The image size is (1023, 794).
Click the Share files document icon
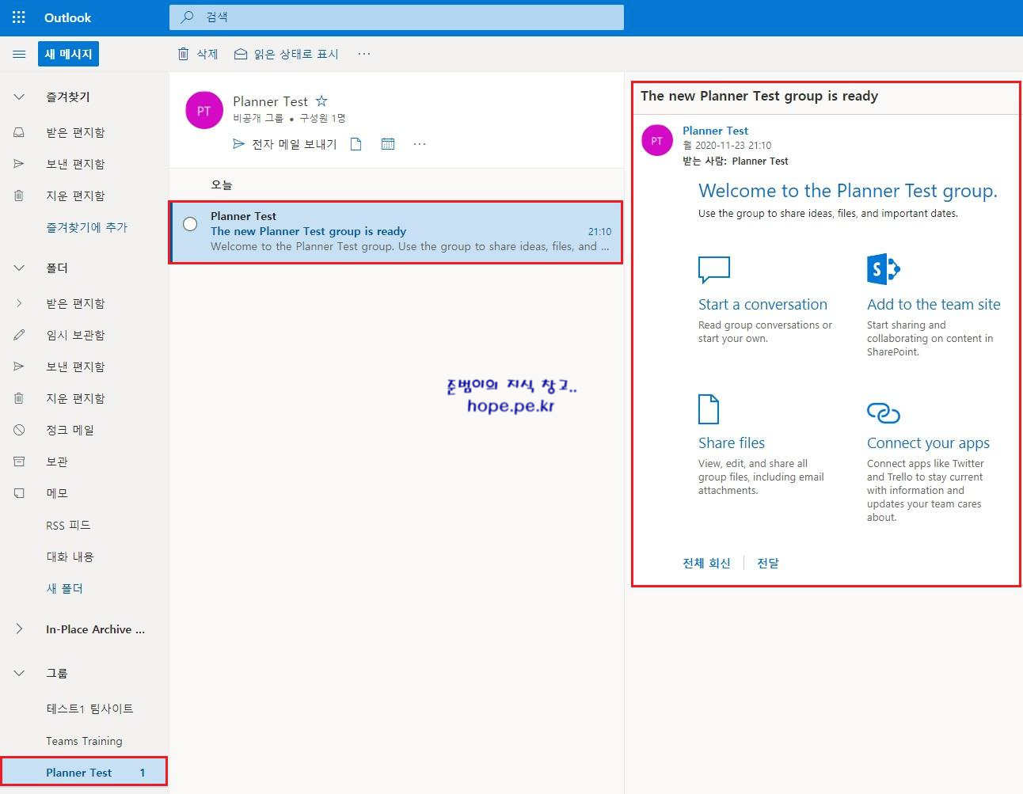709,409
